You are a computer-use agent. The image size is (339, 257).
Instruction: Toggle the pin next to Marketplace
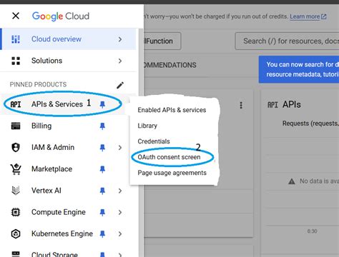(102, 169)
